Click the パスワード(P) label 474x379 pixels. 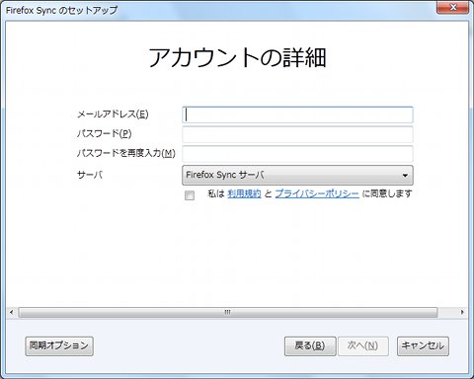click(105, 134)
